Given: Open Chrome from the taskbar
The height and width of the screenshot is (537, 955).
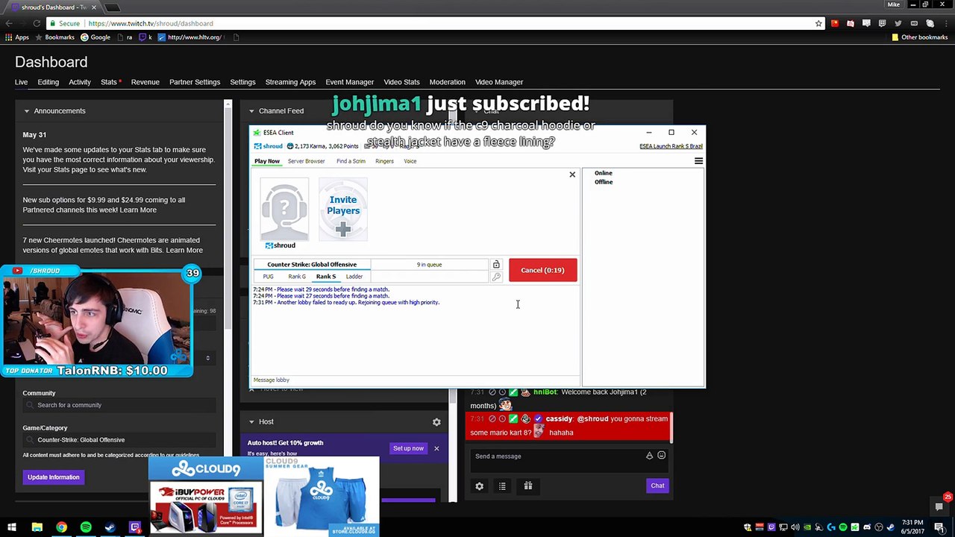Looking at the screenshot, I should (61, 527).
